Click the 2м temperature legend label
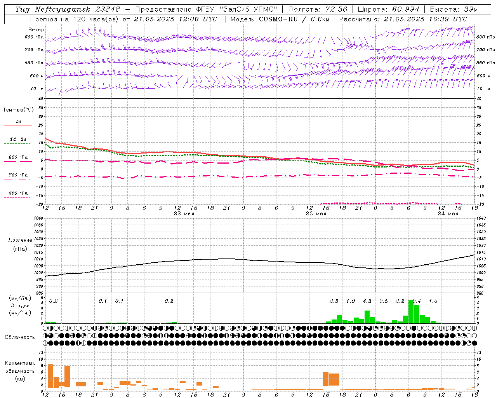Image resolution: width=497 pixels, height=398 pixels. point(18,121)
